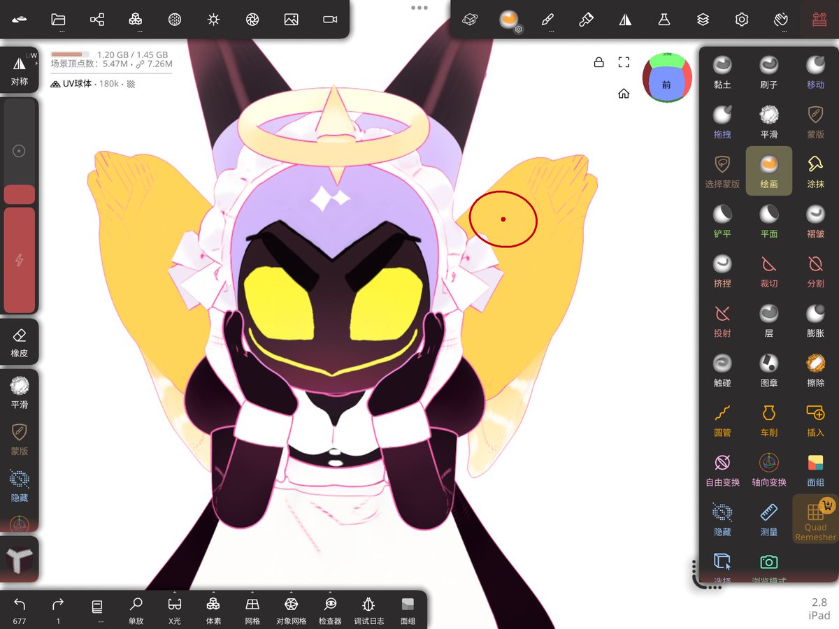This screenshot has width=839, height=629.
Task: Open the scene hierarchy menu
Action: [97, 20]
